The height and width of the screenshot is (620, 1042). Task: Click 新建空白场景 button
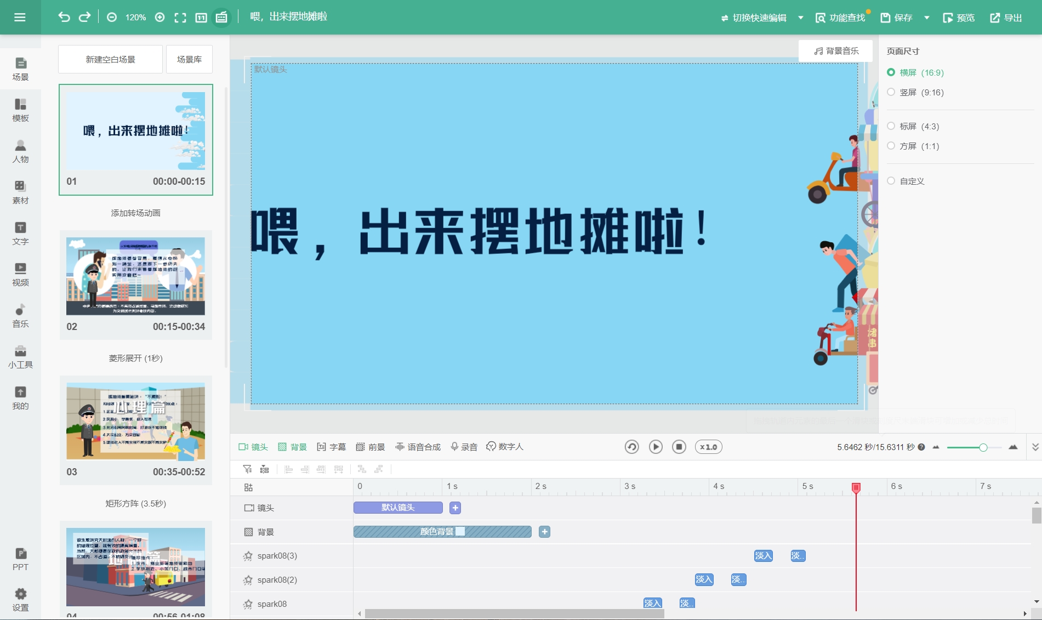110,59
